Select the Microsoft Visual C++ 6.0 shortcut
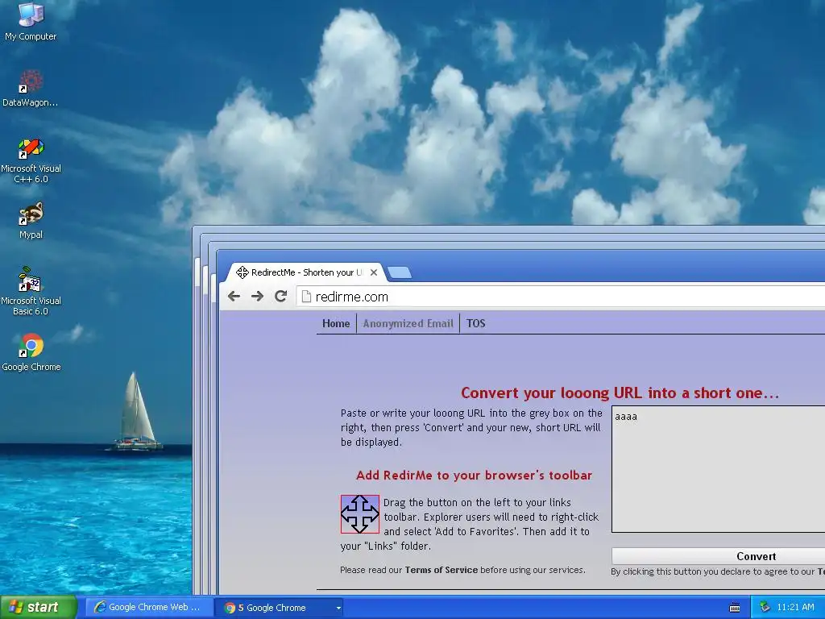This screenshot has height=619, width=825. pos(31,160)
